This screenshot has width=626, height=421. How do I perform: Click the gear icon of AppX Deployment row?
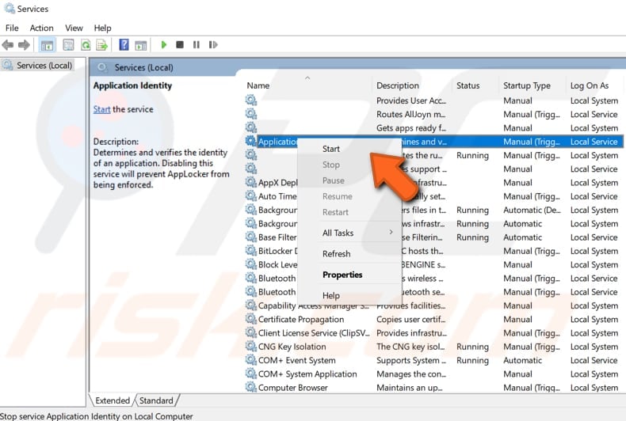pos(250,182)
